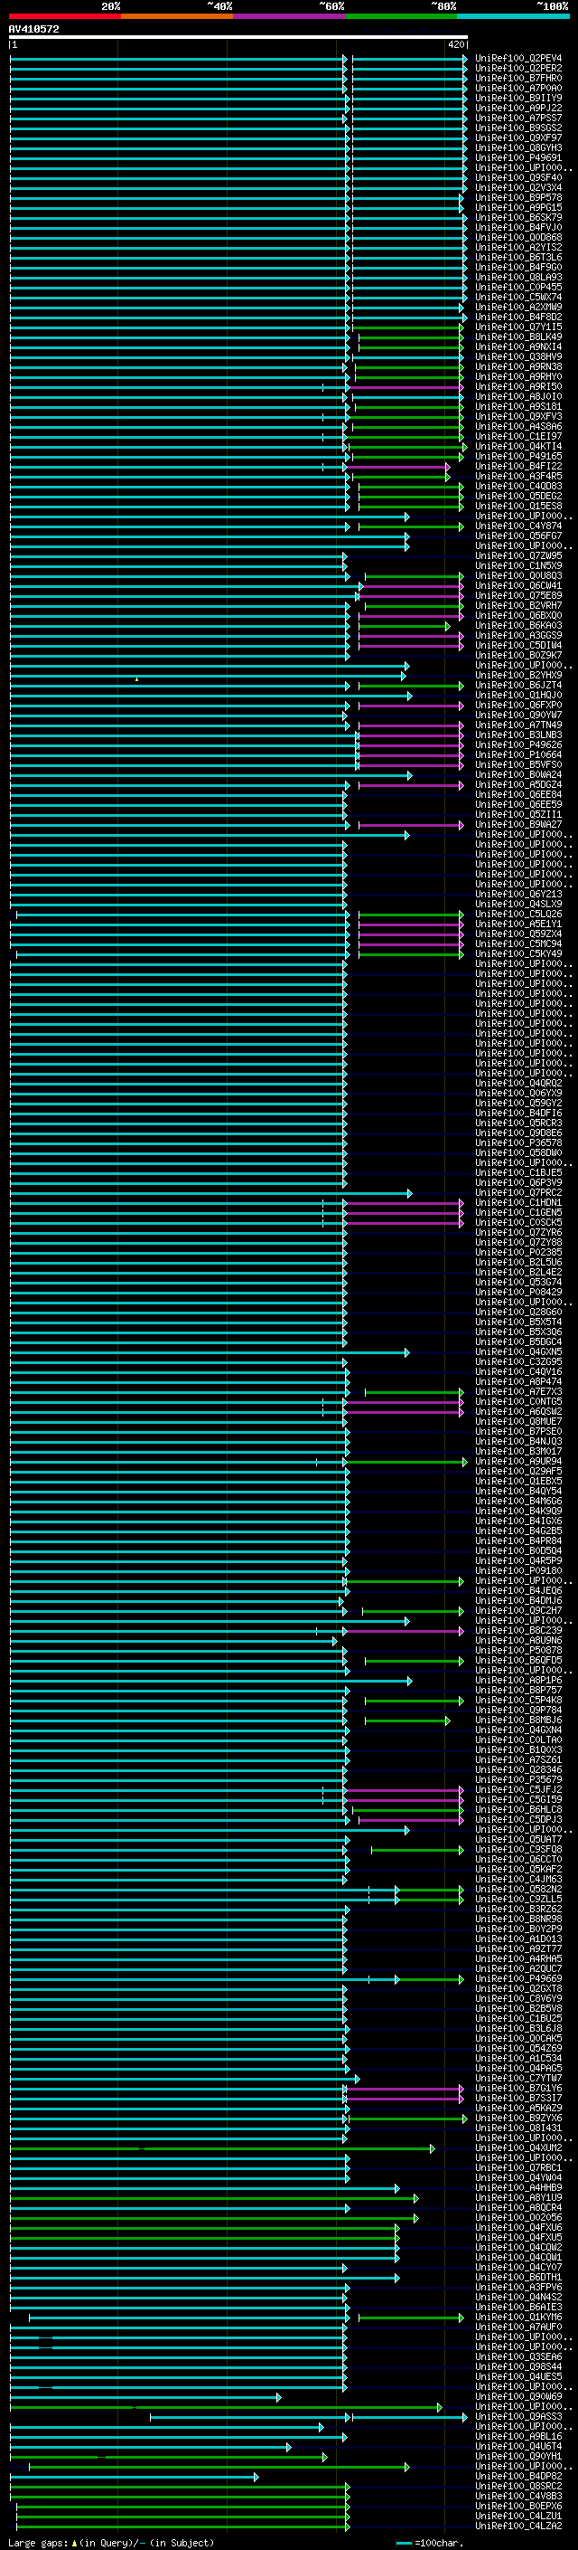Select label UniRef100_B7G1Y6
This screenshot has width=578, height=2550.
[x=518, y=2088]
